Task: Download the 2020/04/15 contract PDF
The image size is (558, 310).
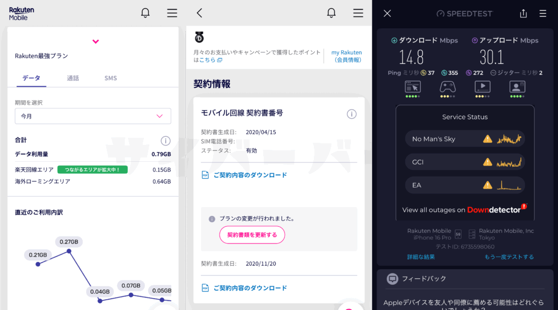Action: point(244,175)
